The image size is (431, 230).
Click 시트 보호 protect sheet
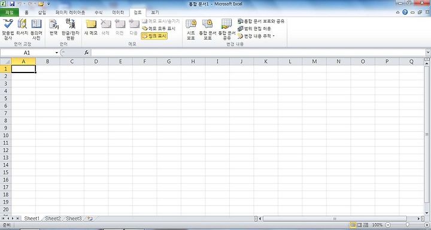191,29
